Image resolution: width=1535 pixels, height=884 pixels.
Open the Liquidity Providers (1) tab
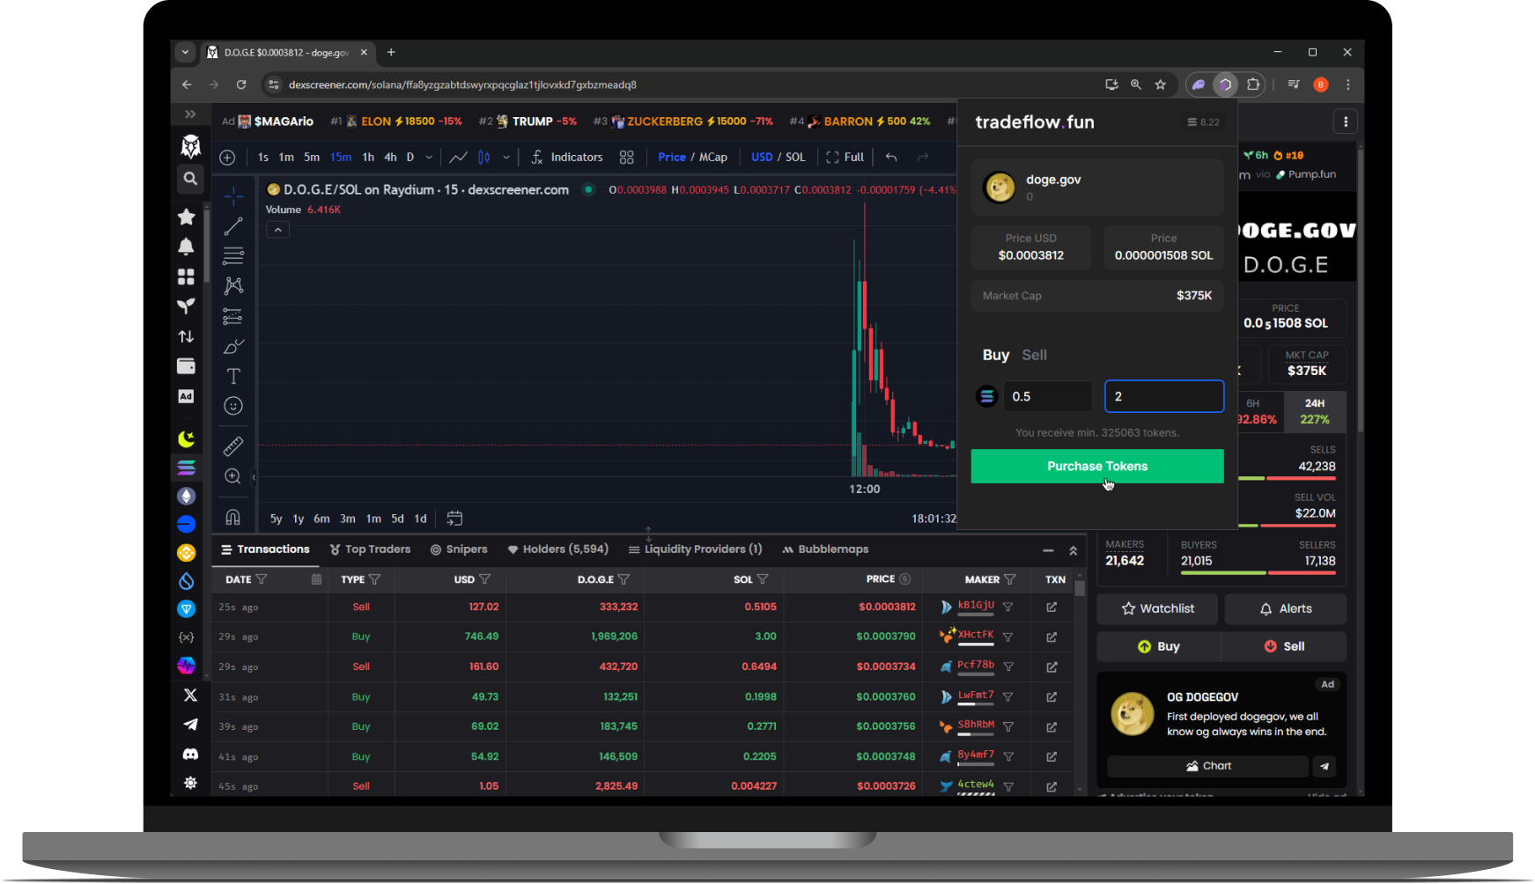pos(695,549)
